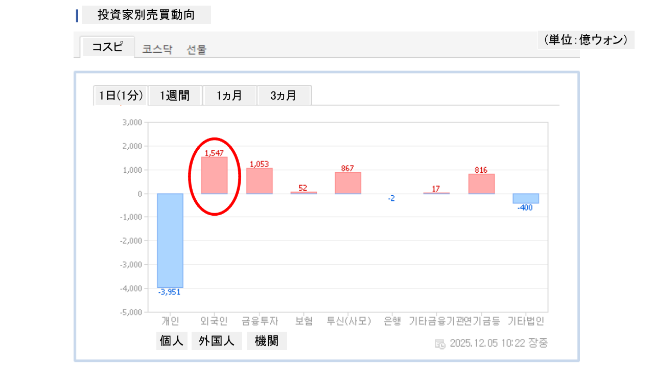
Task: Select the 선물 tab
Action: (x=197, y=50)
